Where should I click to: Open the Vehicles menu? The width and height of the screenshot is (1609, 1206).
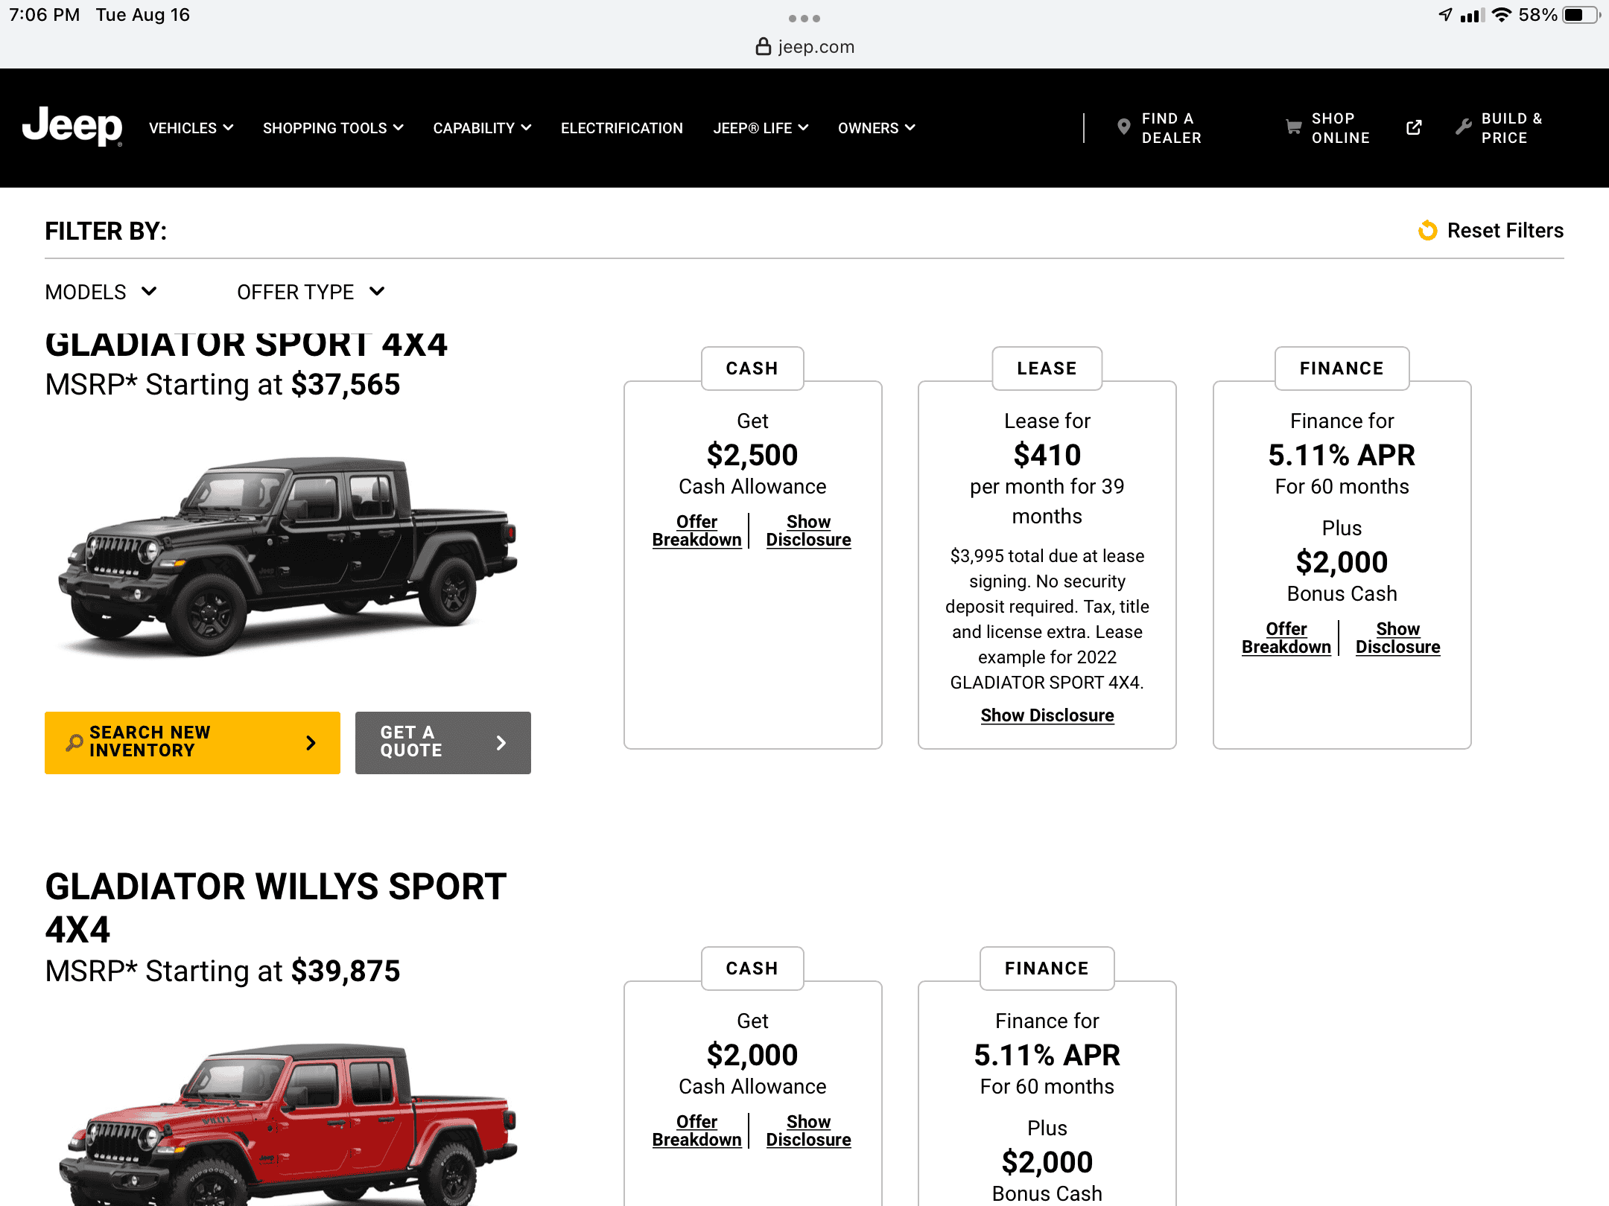[191, 128]
